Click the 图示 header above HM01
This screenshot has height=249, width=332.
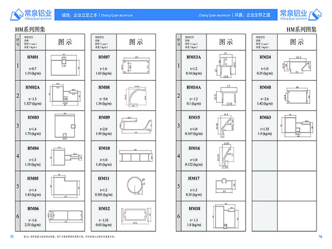(x=65, y=42)
